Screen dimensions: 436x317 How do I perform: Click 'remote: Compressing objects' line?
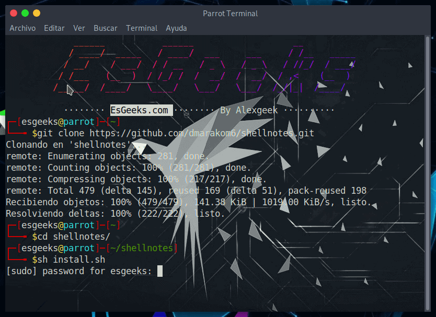136,179
